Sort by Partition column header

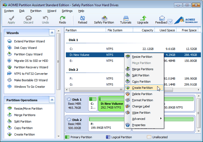85,30
